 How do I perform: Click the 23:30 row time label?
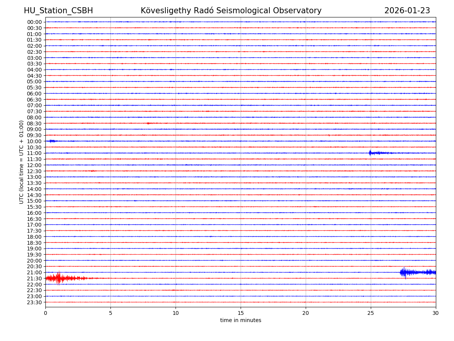pos(34,302)
